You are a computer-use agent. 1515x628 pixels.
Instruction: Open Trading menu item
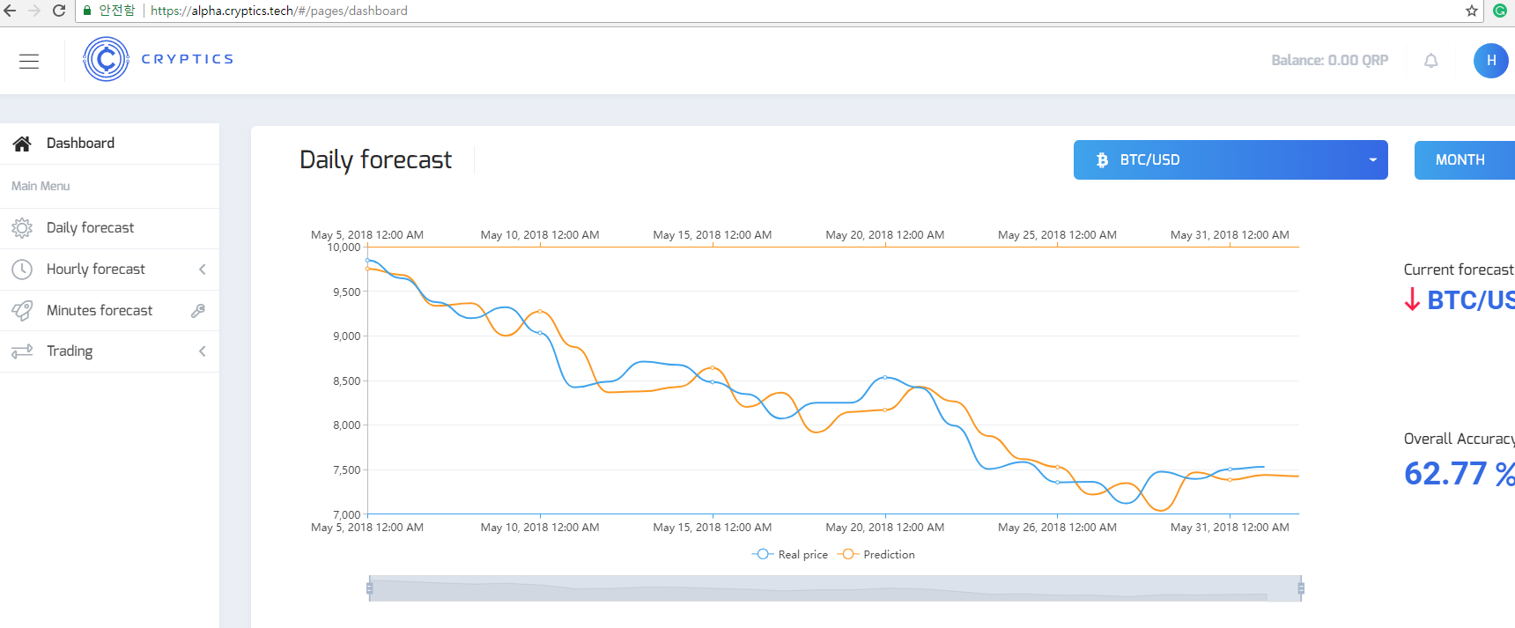click(109, 351)
